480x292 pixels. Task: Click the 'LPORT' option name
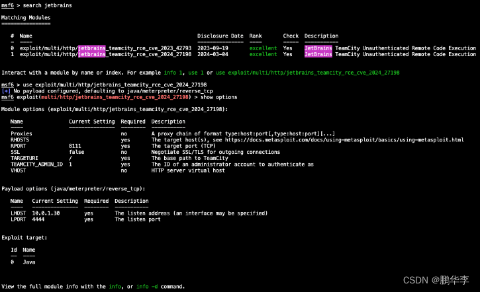(19, 219)
